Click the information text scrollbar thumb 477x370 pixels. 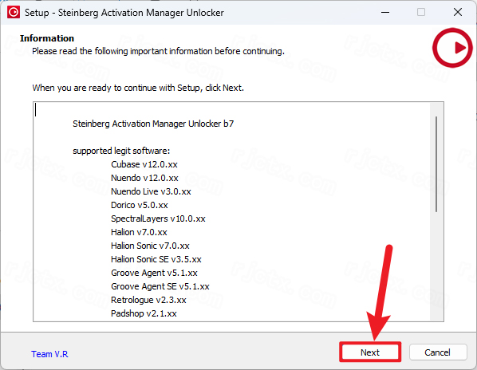tap(436, 164)
